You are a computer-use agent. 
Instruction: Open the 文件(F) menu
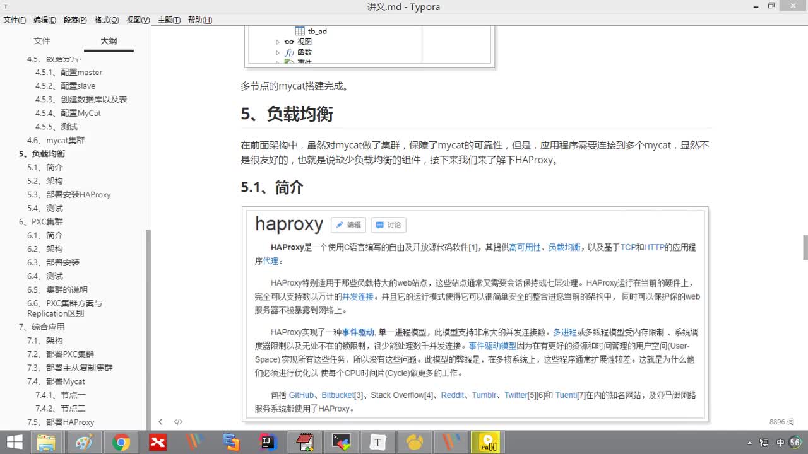15,20
